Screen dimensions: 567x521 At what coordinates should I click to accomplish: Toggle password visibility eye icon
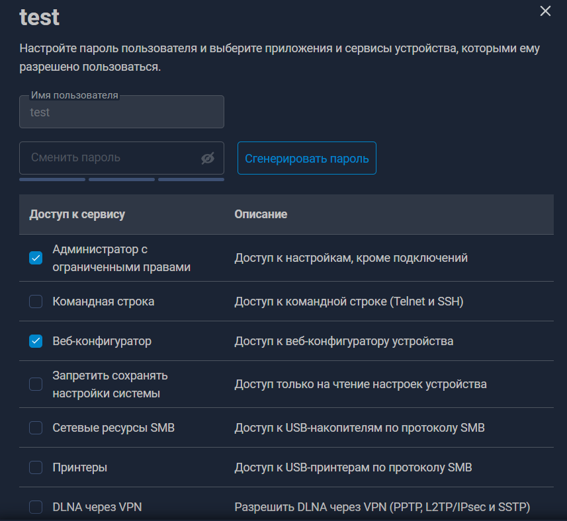[208, 159]
